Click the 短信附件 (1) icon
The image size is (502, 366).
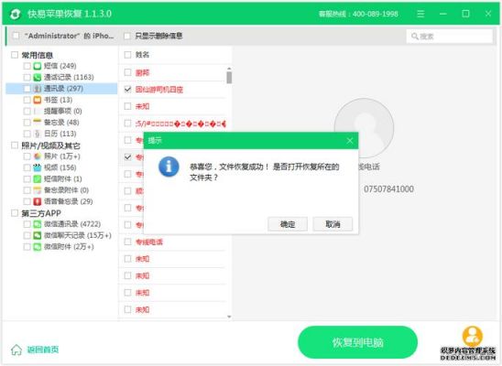(38, 178)
